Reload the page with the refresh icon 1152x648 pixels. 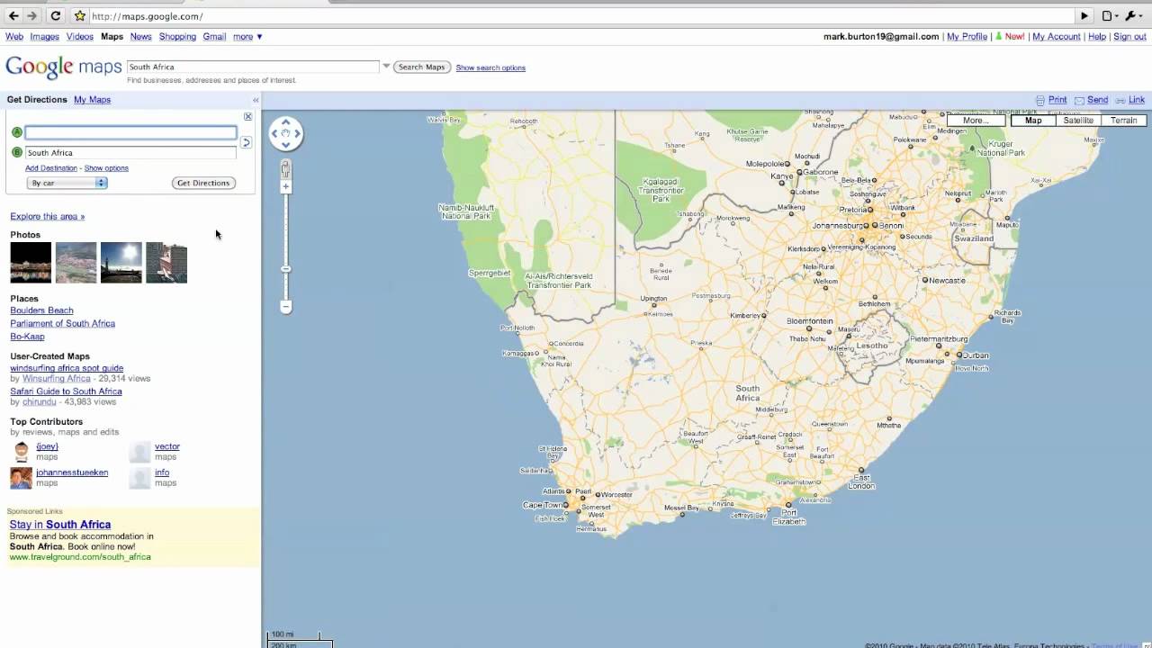coord(56,15)
